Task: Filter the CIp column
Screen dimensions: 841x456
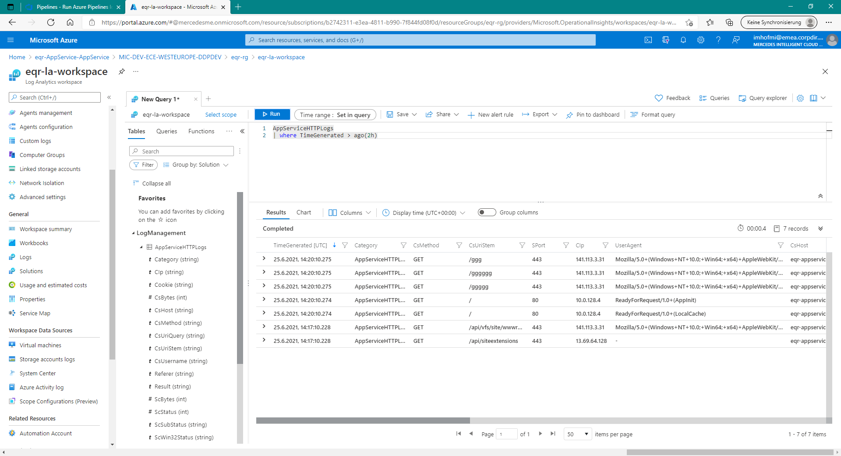Action: point(605,245)
